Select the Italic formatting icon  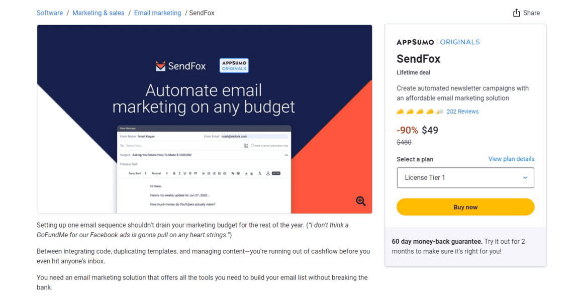[179, 172]
